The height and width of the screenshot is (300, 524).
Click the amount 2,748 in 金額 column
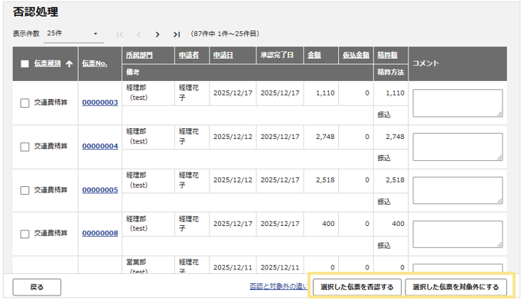325,137
